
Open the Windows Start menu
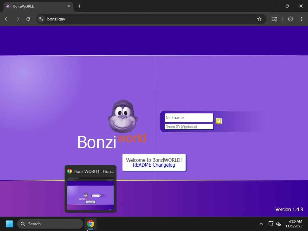tap(10, 224)
